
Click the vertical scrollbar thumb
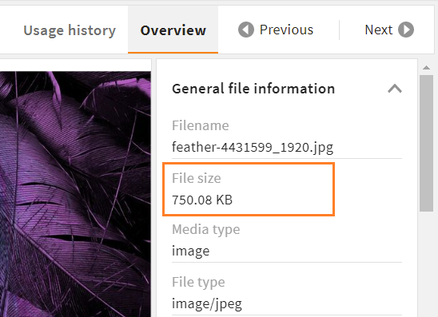[426, 143]
